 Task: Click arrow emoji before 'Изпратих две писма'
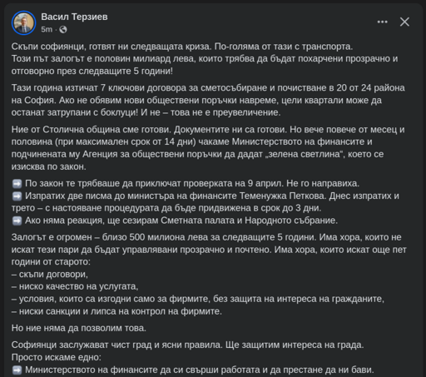[x=17, y=196]
